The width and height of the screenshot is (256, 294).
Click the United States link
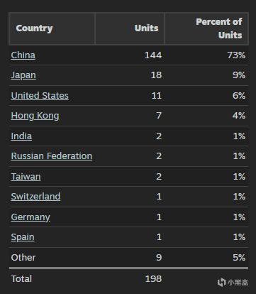[40, 96]
